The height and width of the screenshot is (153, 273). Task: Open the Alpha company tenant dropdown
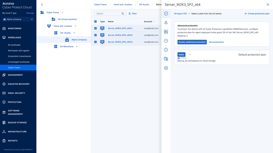(x=18, y=19)
